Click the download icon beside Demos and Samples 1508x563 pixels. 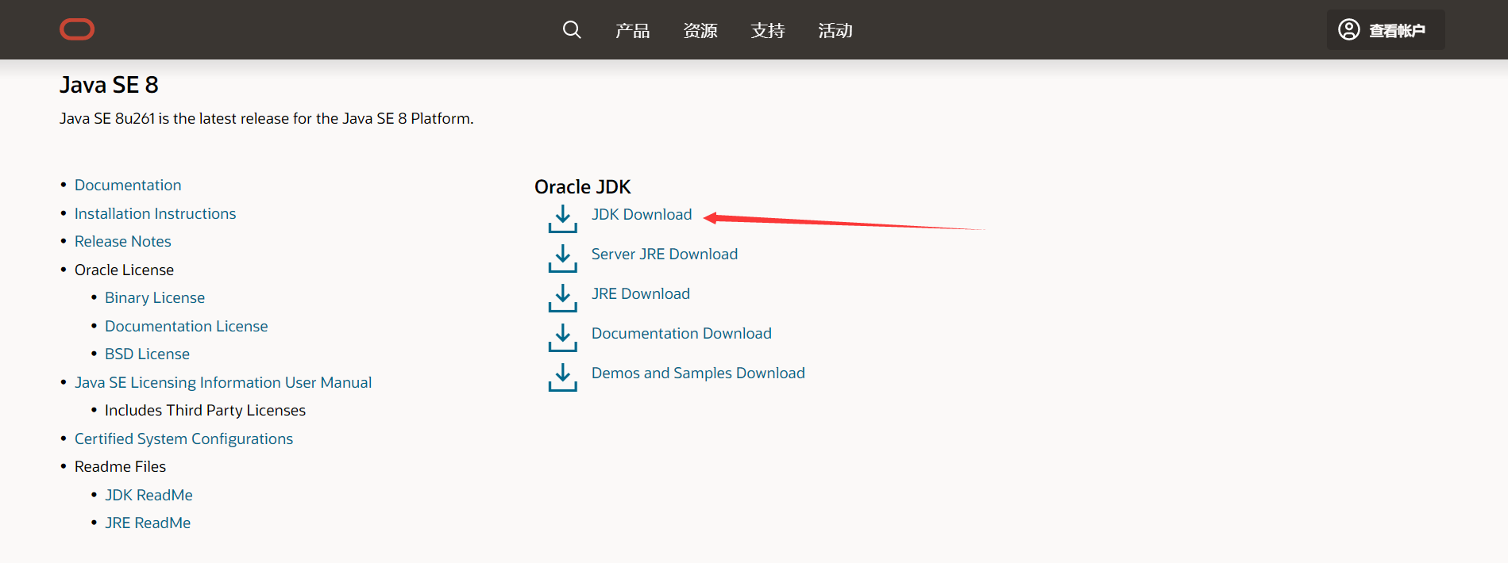coord(562,377)
